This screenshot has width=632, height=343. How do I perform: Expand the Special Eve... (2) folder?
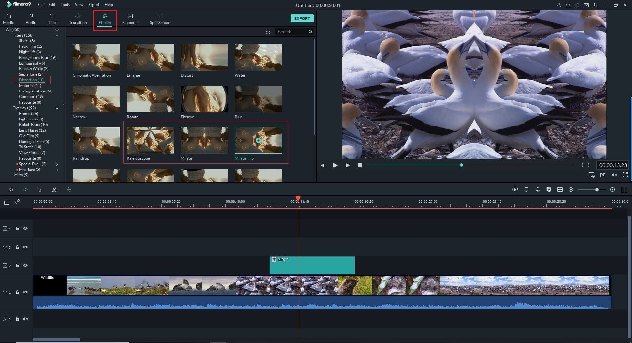pos(57,164)
